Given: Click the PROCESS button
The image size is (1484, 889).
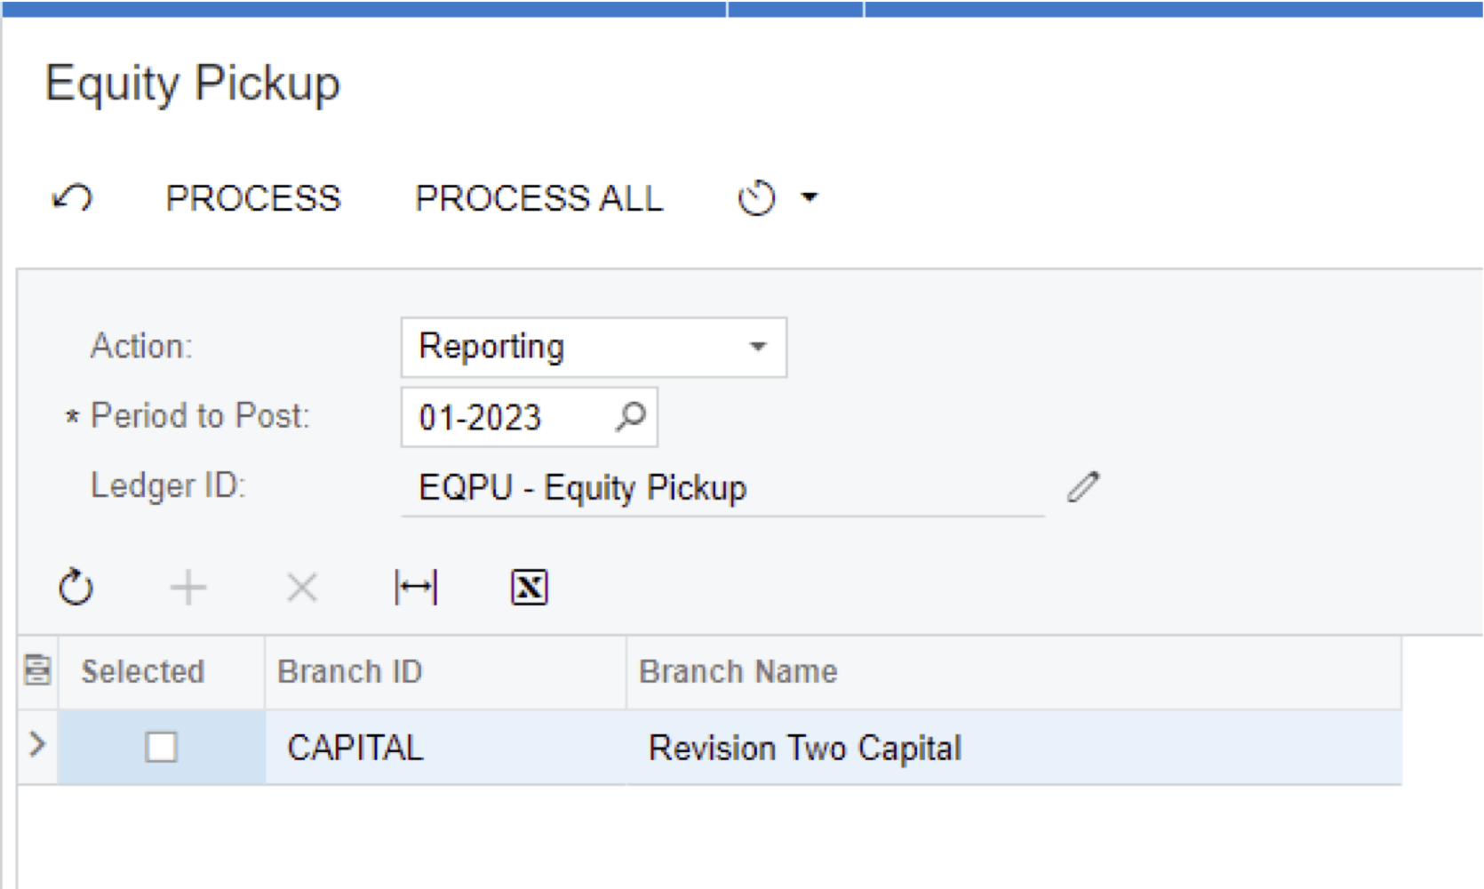Looking at the screenshot, I should [x=251, y=197].
